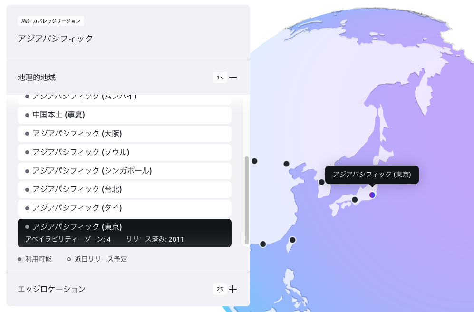
Task: Select the Beijing marker on the map
Action: 286,164
